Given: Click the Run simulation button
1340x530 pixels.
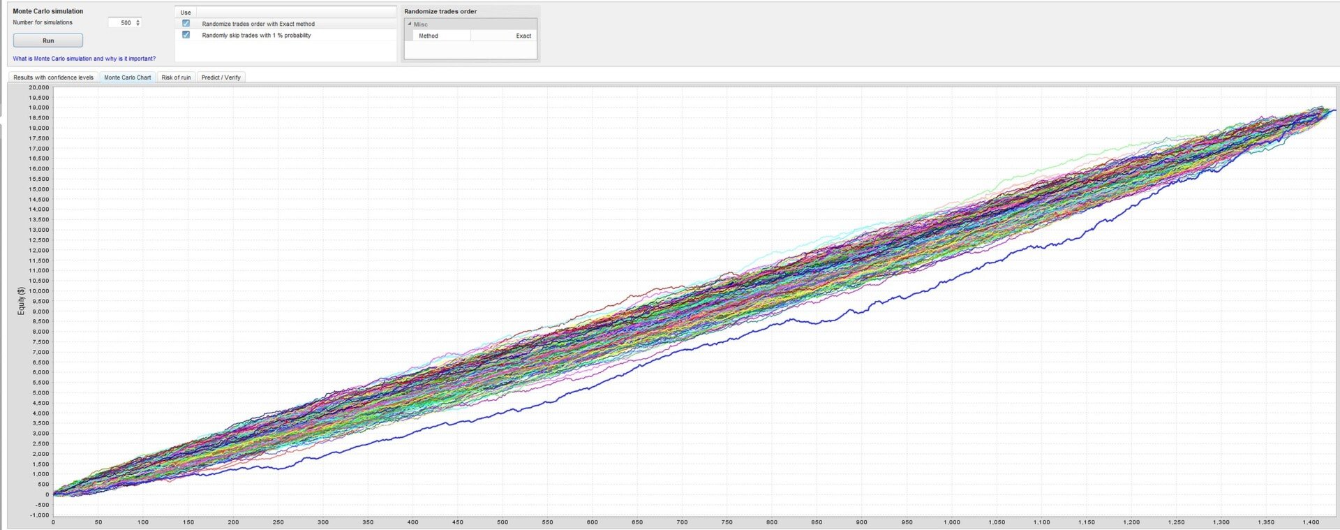Looking at the screenshot, I should (x=48, y=41).
